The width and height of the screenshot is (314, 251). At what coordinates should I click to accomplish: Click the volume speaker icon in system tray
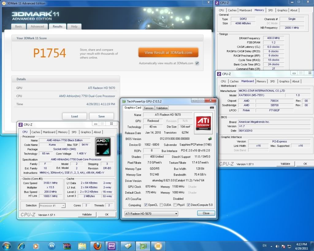277,246
